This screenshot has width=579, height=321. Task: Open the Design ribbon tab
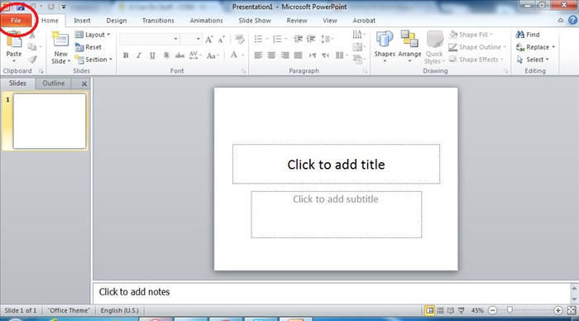pyautogui.click(x=117, y=21)
